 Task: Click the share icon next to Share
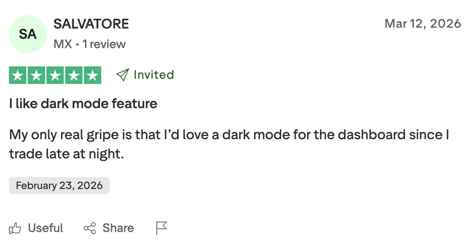(x=90, y=228)
